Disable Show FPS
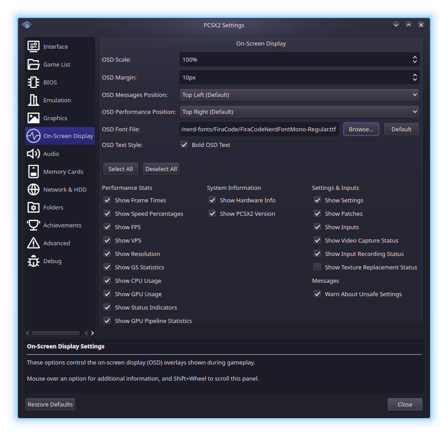448x436 pixels. coord(107,227)
